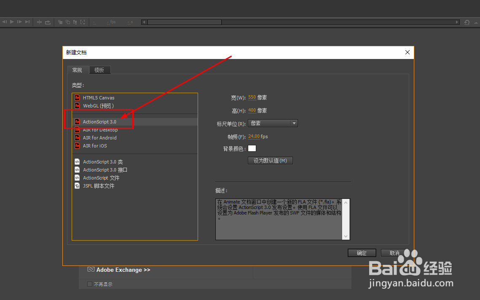This screenshot has height=300, width=480.
Task: Toggle the 不再显示 checkbox
Action: pyautogui.click(x=90, y=284)
